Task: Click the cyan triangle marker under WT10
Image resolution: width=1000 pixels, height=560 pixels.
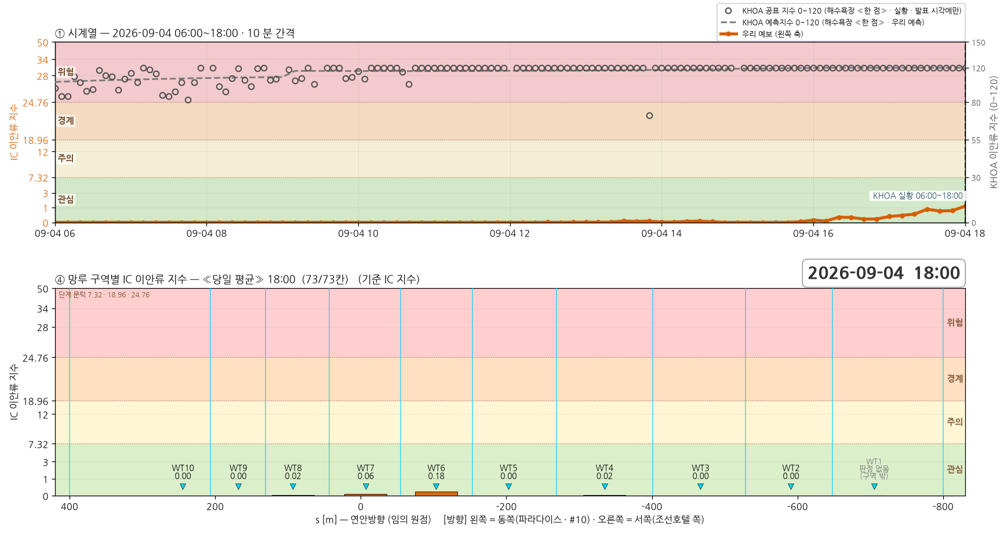Action: [x=183, y=487]
